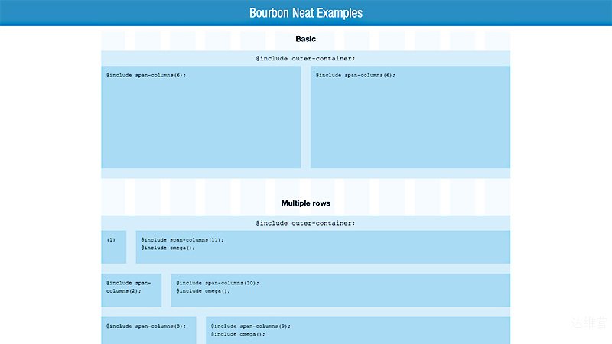Click the span-columns(11) omega block
The image size is (612, 344).
(323, 247)
